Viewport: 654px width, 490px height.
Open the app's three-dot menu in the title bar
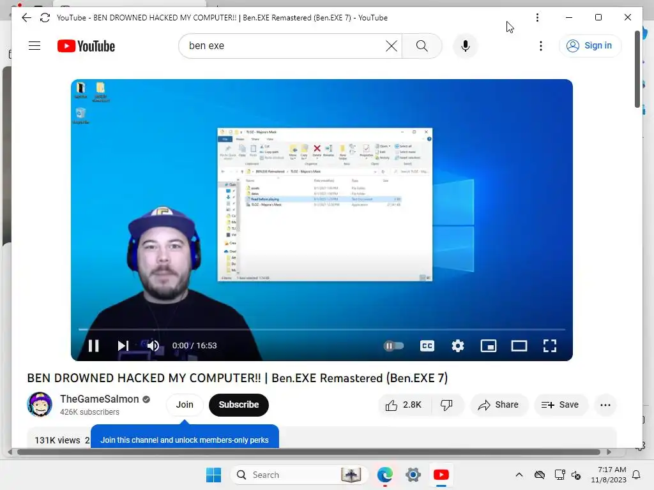click(537, 17)
